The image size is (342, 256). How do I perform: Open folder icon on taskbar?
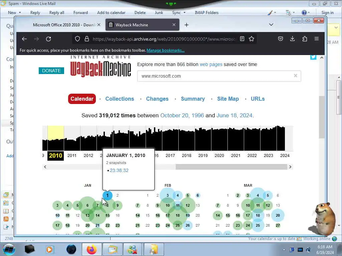point(154,249)
